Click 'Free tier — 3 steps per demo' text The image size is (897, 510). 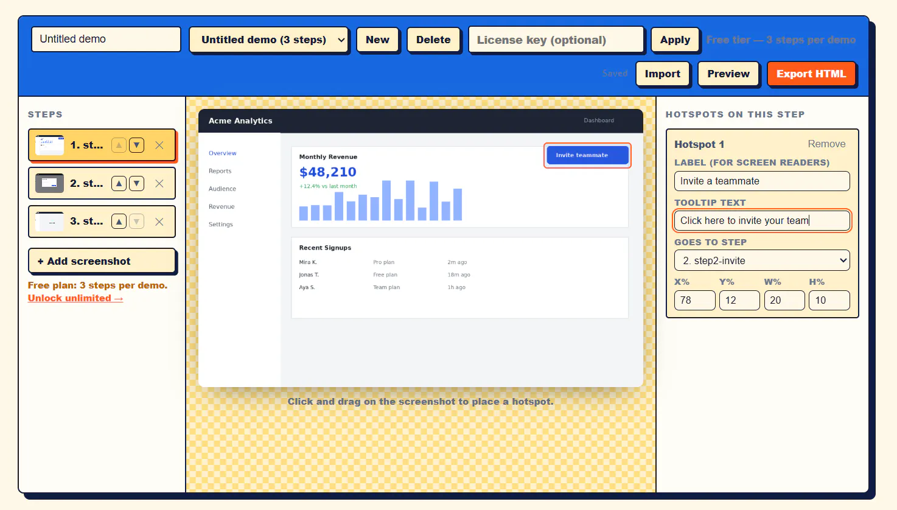(781, 40)
